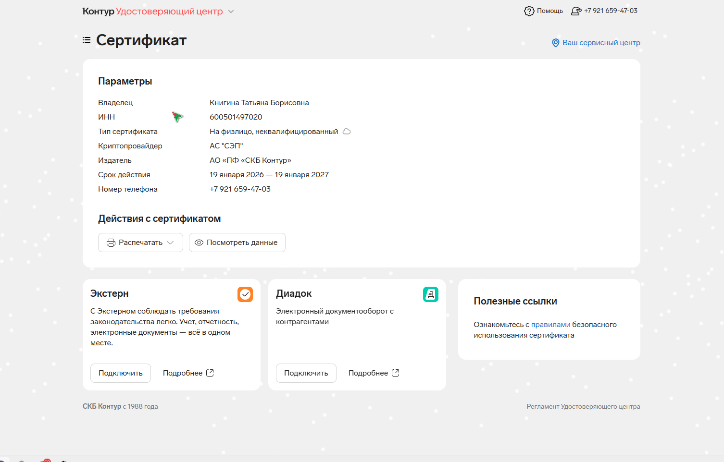Click Удостоверяющий центр product name
724x462 pixels.
click(169, 12)
